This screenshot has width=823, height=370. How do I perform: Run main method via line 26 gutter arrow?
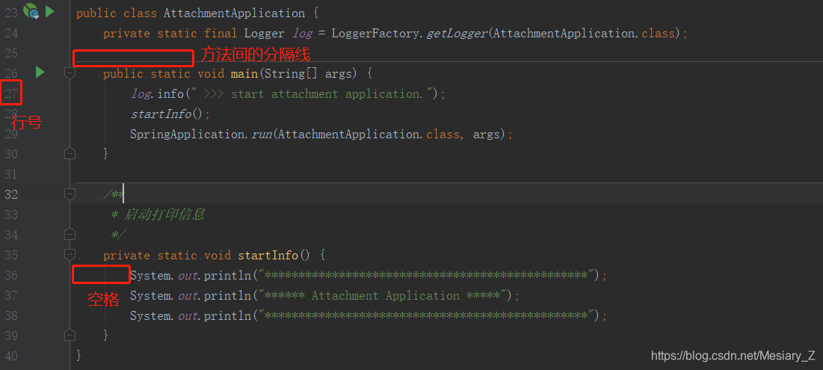(x=40, y=73)
